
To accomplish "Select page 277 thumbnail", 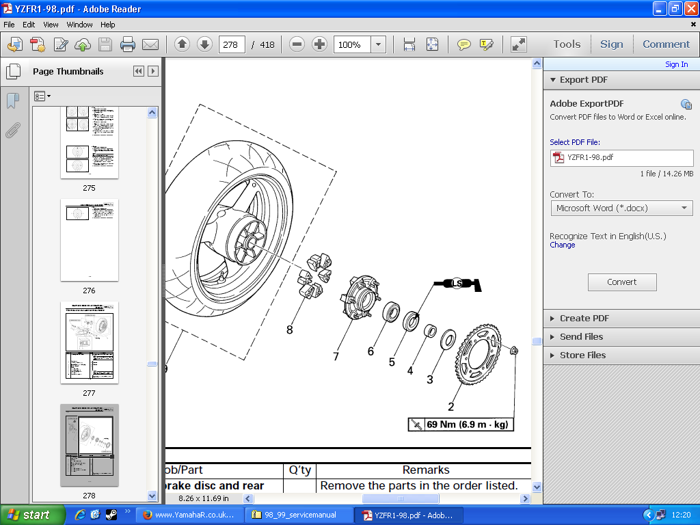I will (90, 342).
